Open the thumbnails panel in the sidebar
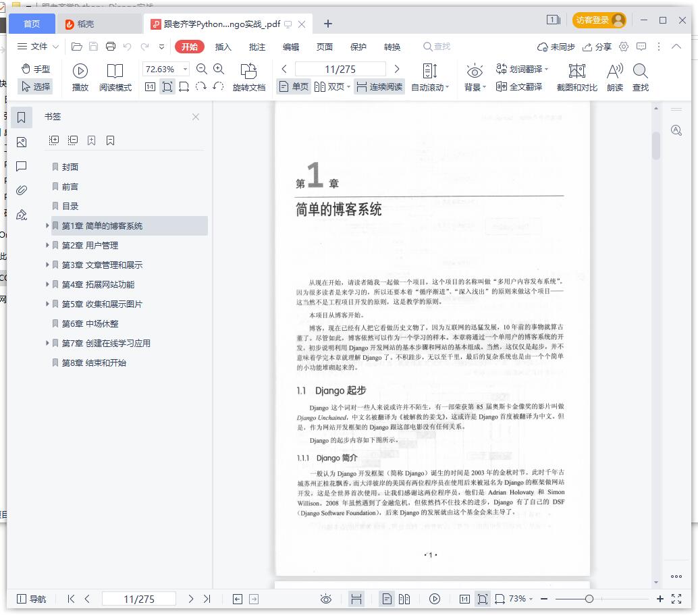The width and height of the screenshot is (698, 615). tap(22, 142)
